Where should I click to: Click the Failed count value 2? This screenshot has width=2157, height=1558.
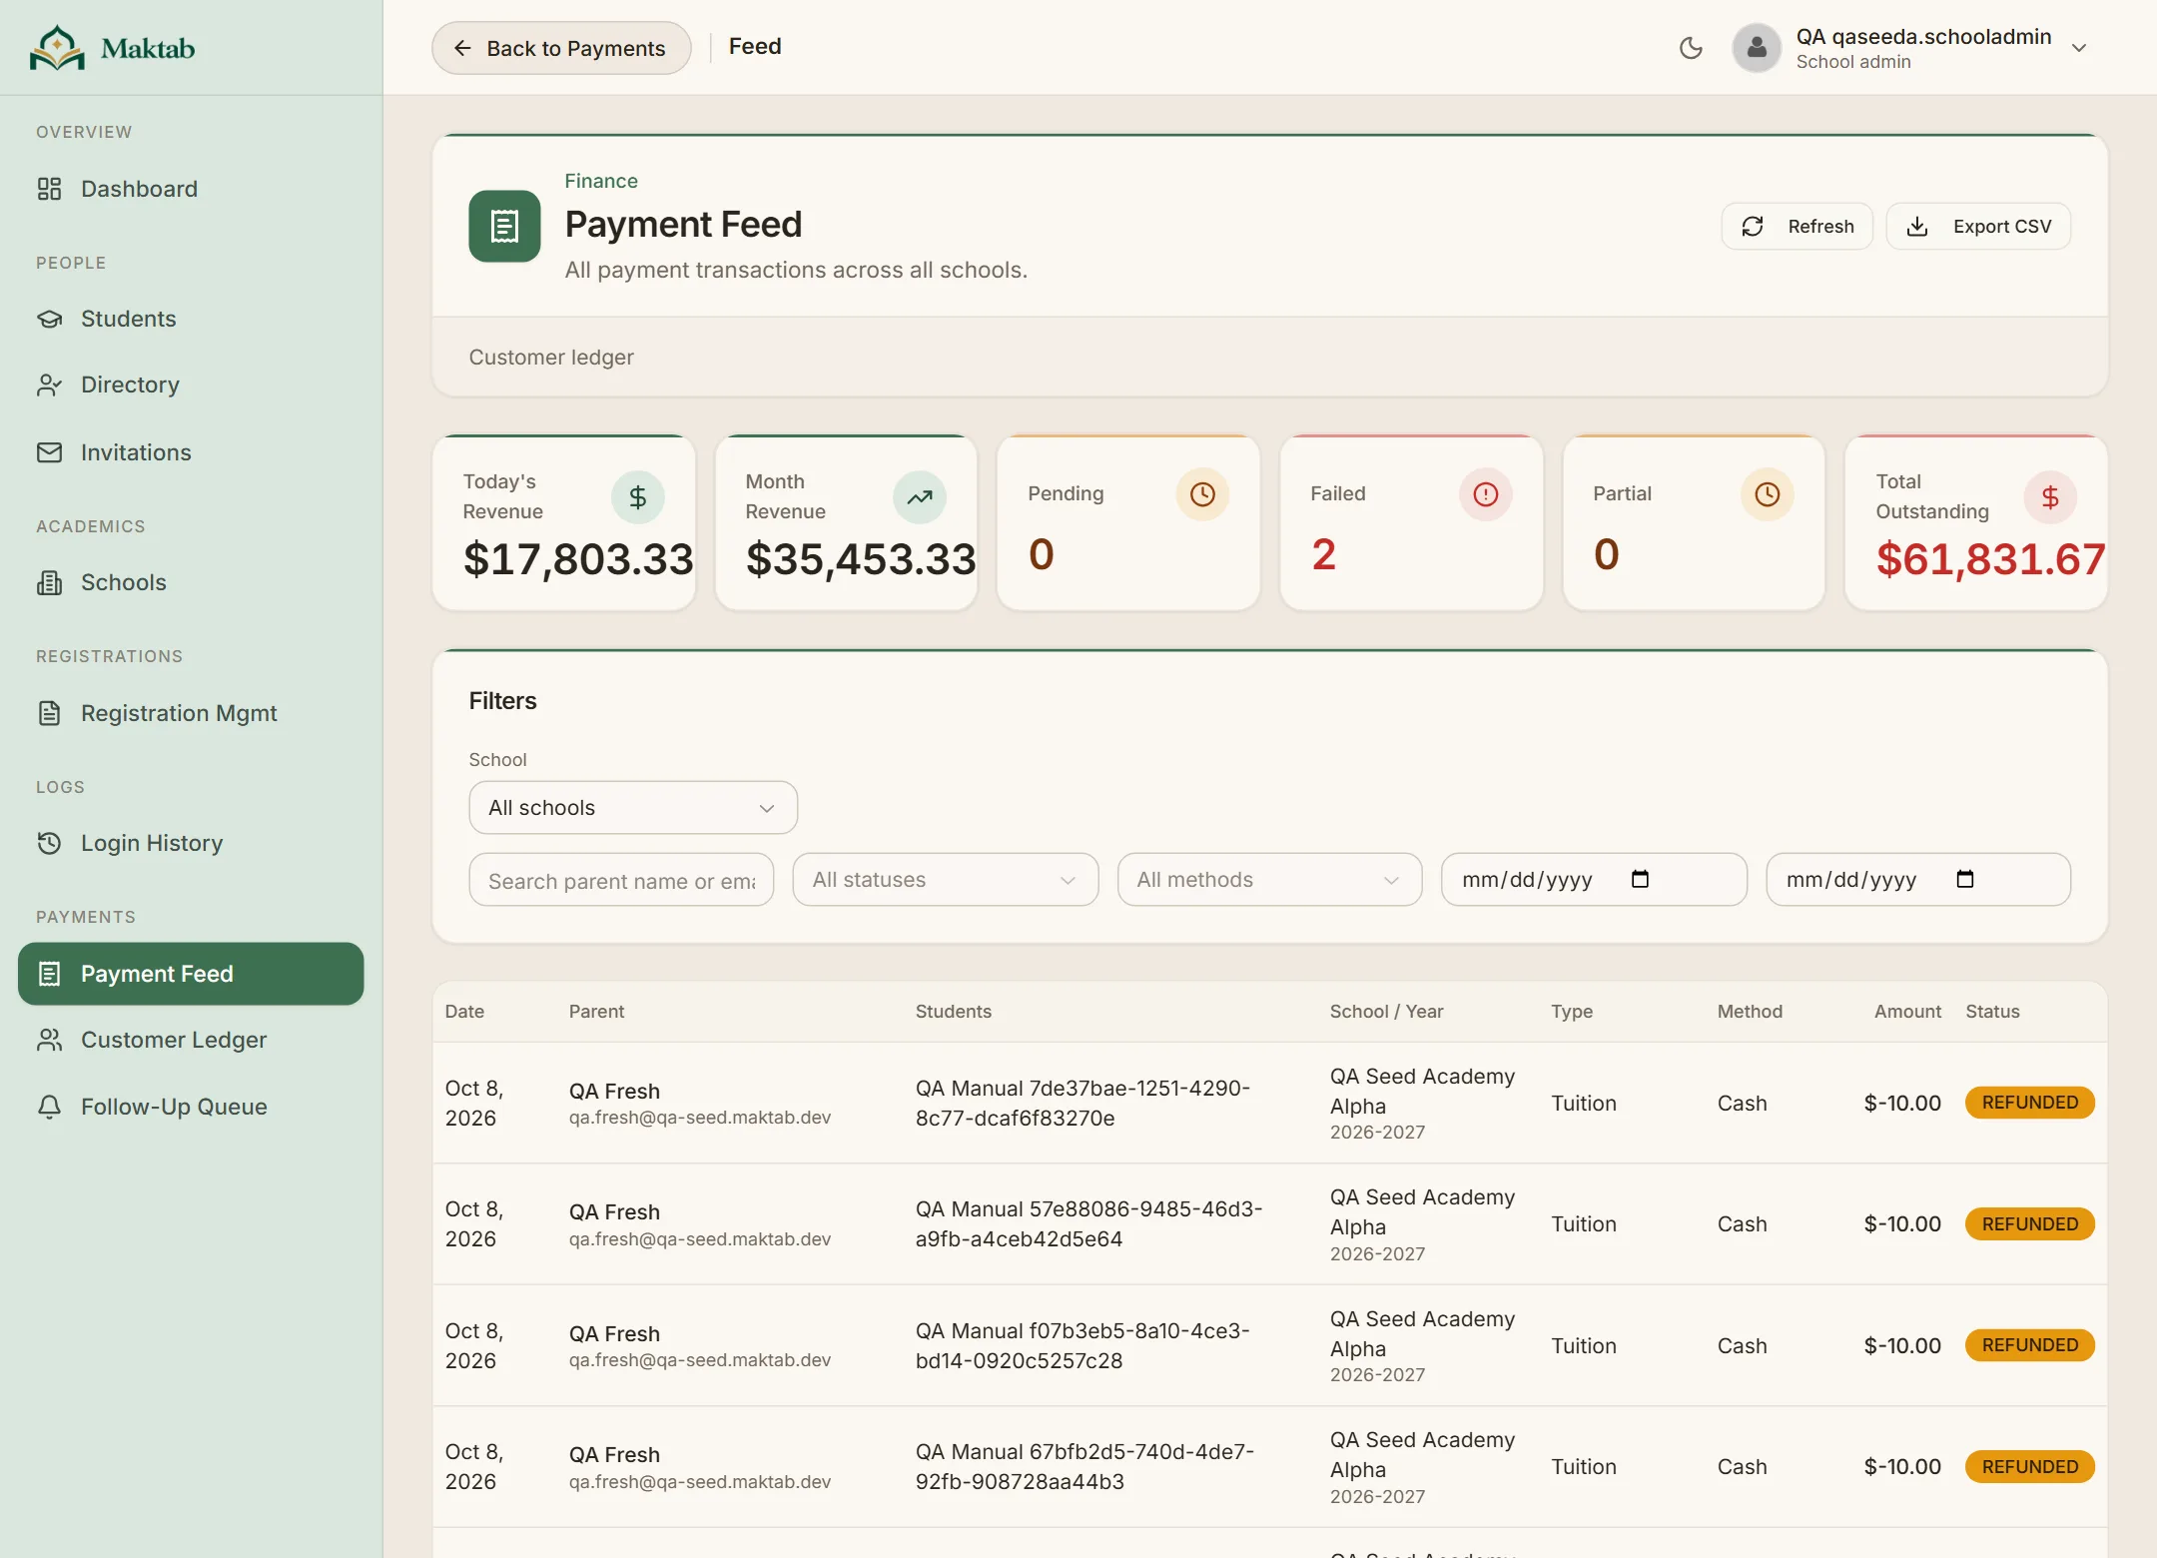pos(1324,554)
